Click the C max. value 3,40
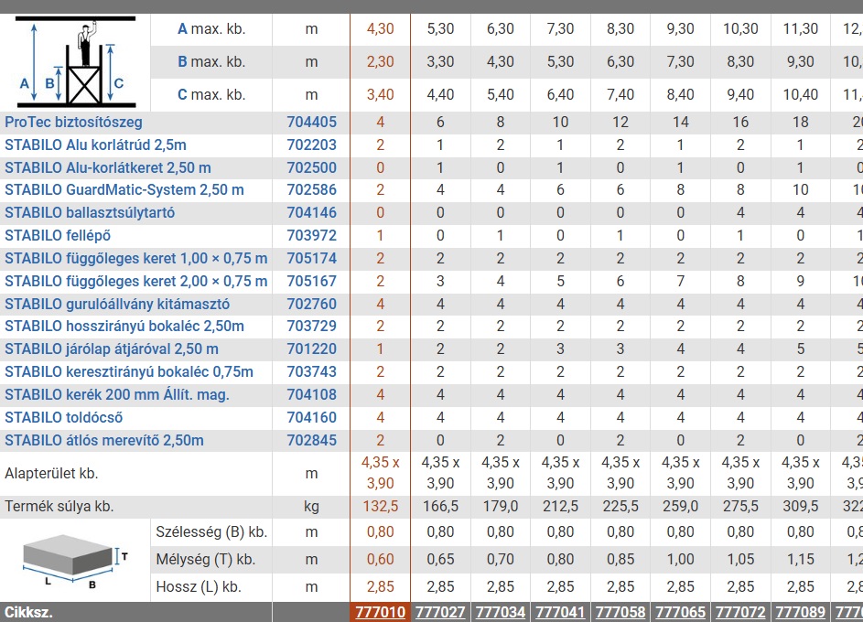 point(381,94)
